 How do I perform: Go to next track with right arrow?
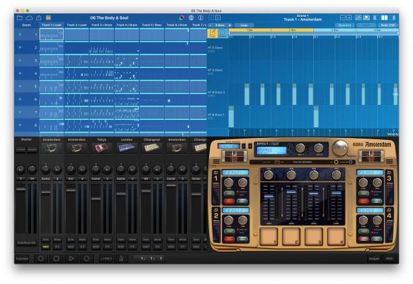(x=218, y=18)
